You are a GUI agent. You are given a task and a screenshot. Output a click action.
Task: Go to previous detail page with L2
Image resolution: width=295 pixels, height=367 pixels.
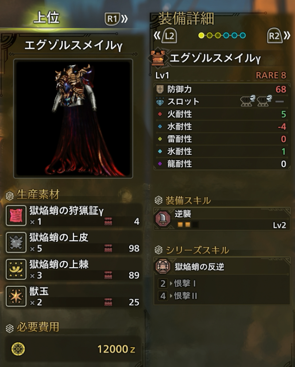(165, 36)
